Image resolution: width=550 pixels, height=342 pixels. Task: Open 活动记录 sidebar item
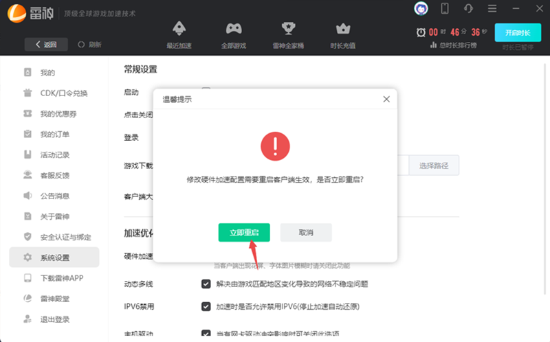pos(54,155)
